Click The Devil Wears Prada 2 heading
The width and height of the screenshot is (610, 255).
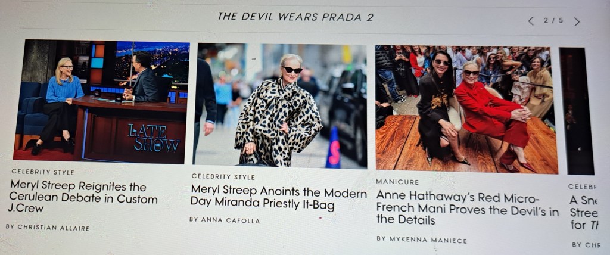pyautogui.click(x=295, y=17)
